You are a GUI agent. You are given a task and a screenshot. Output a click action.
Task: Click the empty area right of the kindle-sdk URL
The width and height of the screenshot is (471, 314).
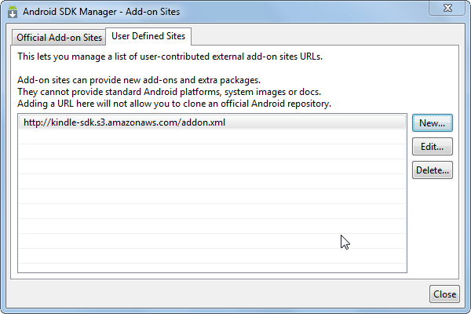click(x=314, y=122)
